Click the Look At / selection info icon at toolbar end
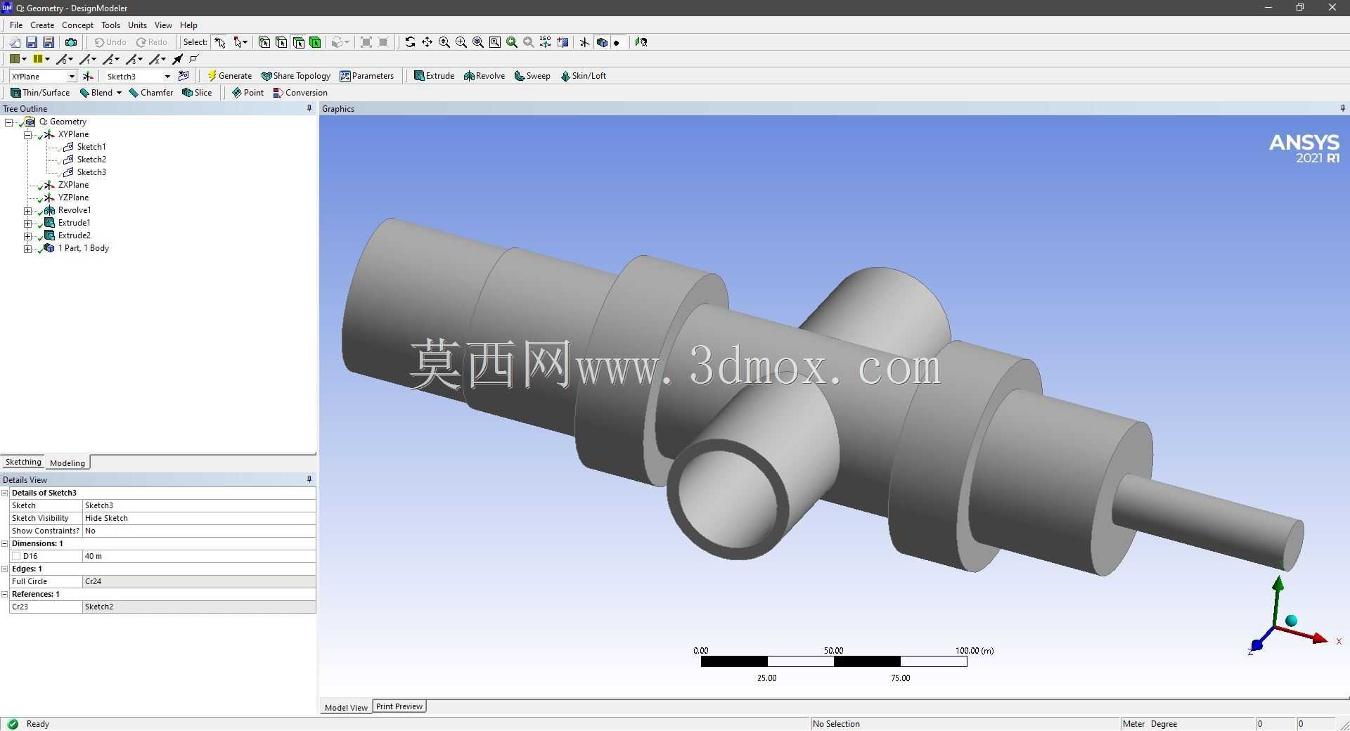Image resolution: width=1350 pixels, height=731 pixels. (641, 42)
